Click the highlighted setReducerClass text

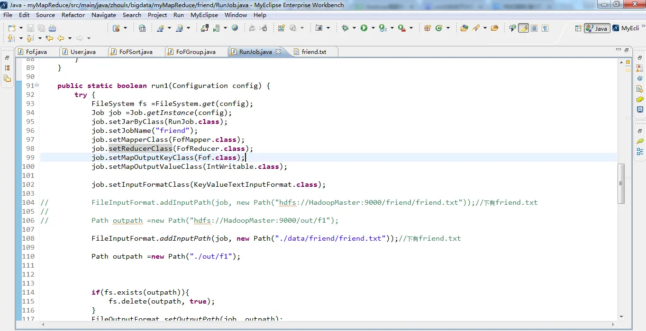tap(140, 148)
